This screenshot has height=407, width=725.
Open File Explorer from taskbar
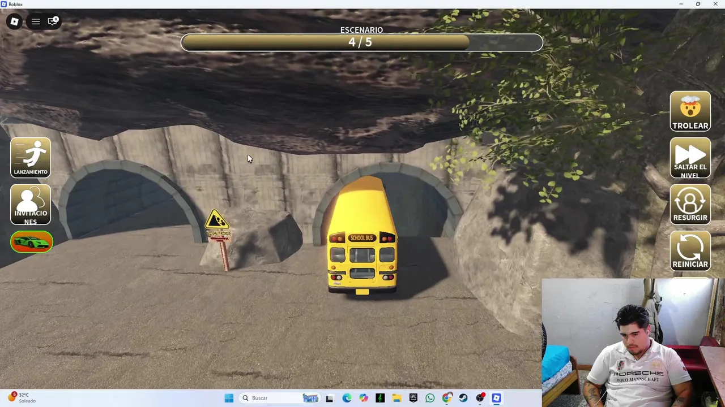pyautogui.click(x=396, y=398)
